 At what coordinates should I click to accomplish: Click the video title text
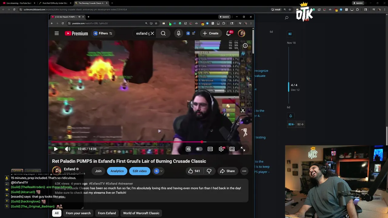(x=129, y=161)
